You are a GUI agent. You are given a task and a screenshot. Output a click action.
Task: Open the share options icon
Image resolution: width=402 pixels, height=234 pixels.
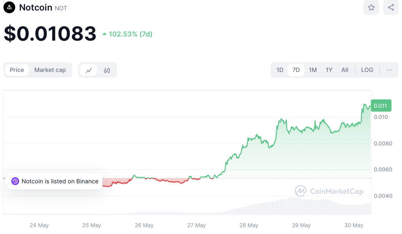391,7
